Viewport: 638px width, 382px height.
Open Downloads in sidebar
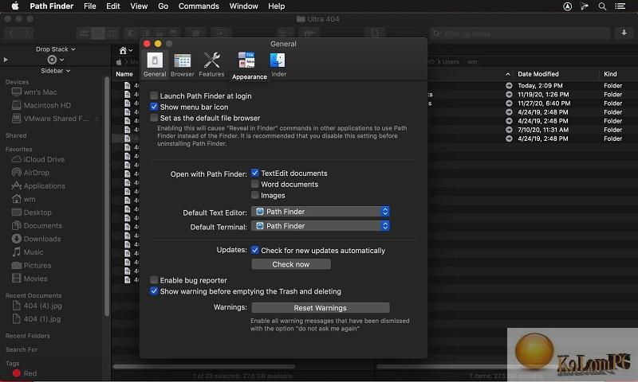tap(36, 239)
